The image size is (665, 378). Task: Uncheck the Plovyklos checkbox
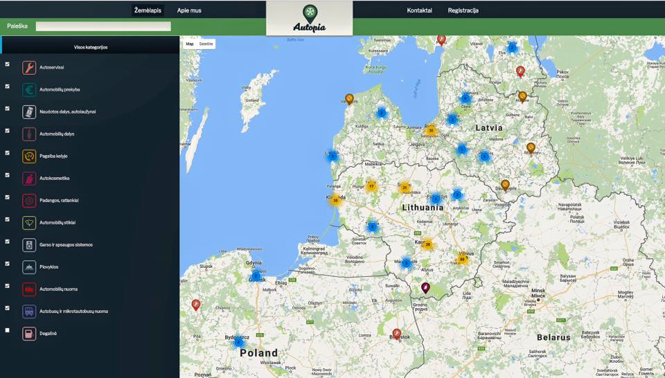click(x=7, y=264)
